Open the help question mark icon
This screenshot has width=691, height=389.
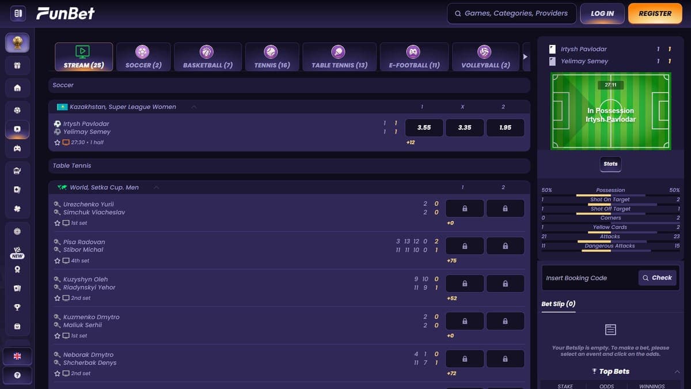pyautogui.click(x=17, y=375)
